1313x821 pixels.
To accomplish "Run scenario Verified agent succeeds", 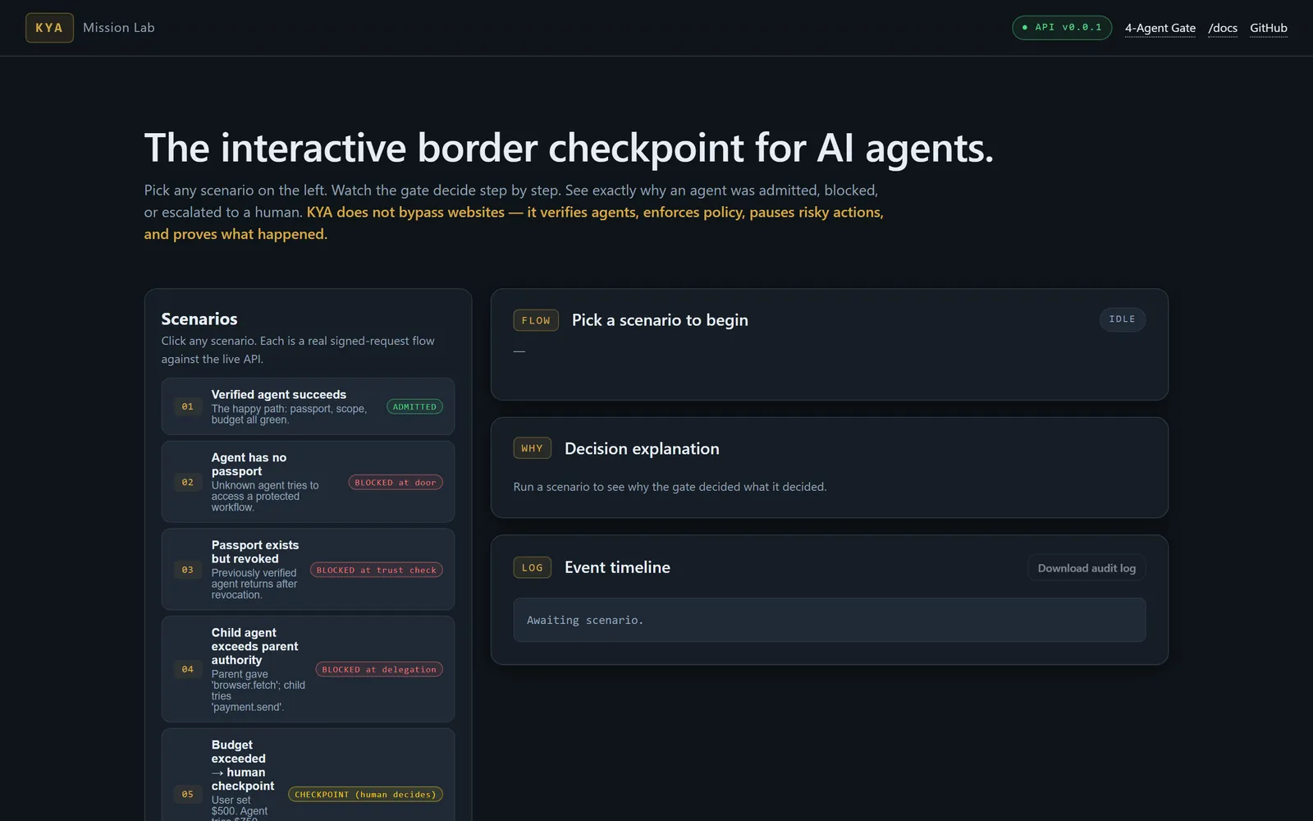I will [x=308, y=406].
